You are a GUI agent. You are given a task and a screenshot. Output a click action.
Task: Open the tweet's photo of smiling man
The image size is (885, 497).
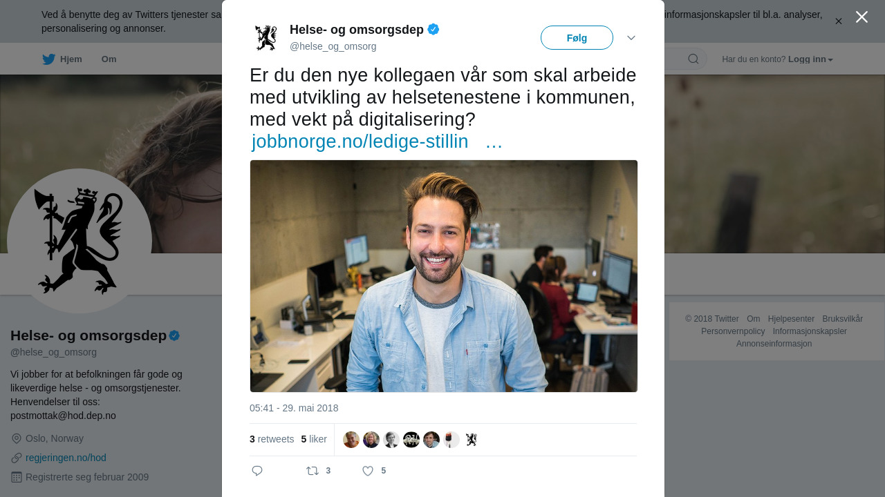[x=444, y=276]
